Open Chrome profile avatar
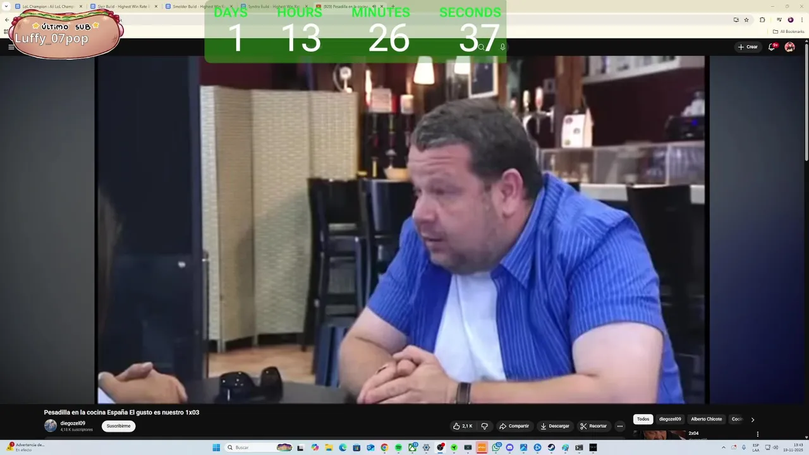Screen dimensions: 809x455 pyautogui.click(x=790, y=20)
